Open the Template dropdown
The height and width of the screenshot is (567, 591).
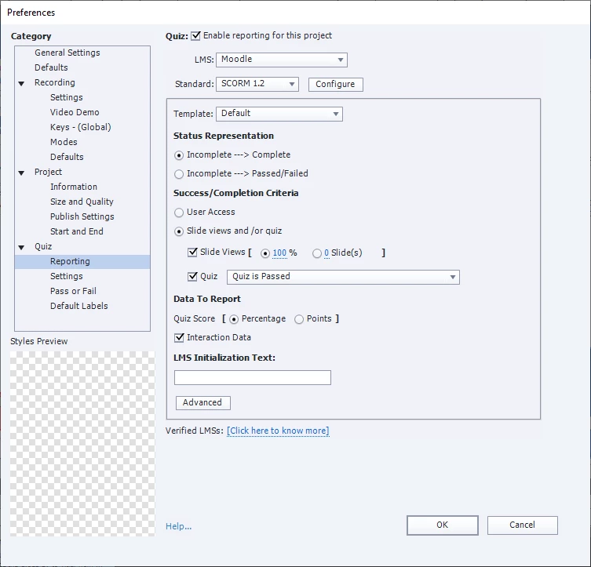click(x=279, y=114)
